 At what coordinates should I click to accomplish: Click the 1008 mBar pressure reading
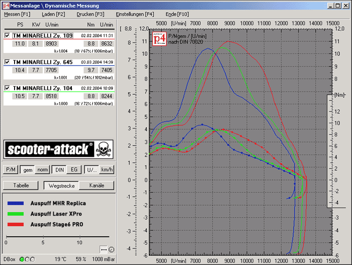tap(103, 259)
